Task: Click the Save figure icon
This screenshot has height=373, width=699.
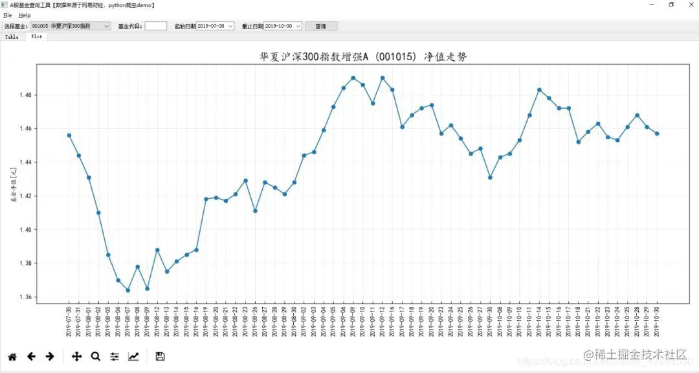Action: tap(159, 356)
